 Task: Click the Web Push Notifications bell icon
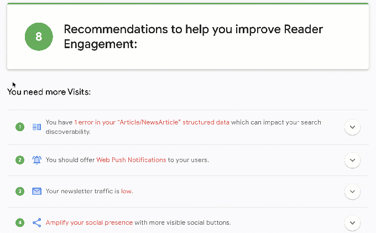[x=36, y=160]
